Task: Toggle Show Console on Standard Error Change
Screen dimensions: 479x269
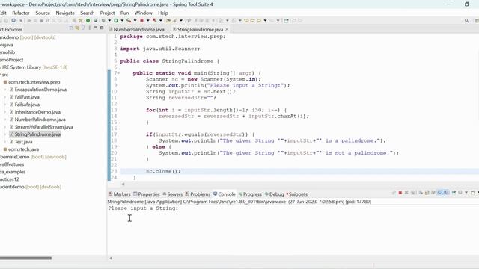Action: (446, 193)
